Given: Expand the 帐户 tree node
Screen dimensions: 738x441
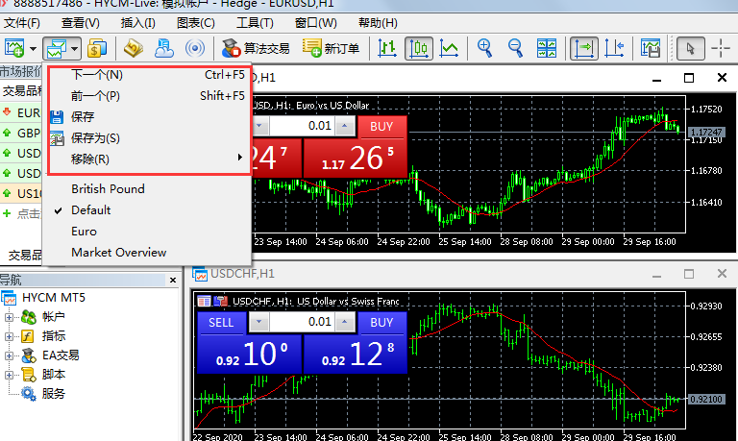Looking at the screenshot, I should (10, 316).
